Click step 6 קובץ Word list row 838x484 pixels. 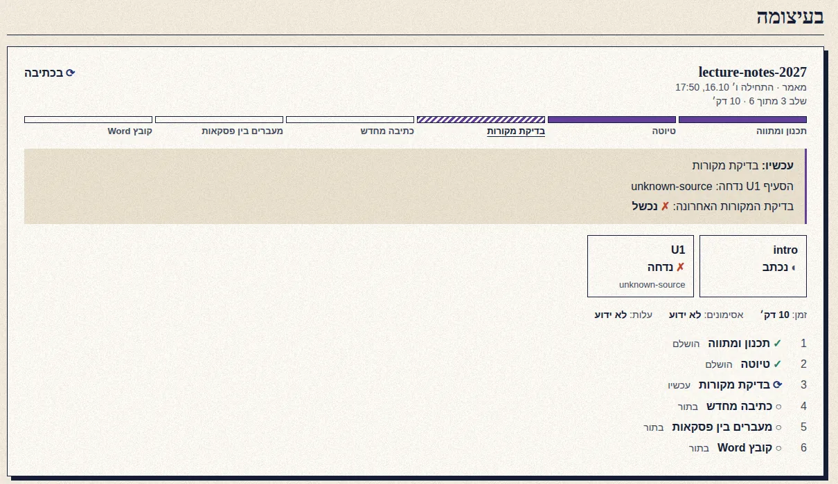tap(416, 448)
